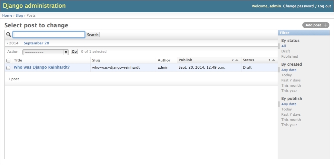The height and width of the screenshot is (165, 334).
Task: Filter status by Published
Action: [290, 56]
